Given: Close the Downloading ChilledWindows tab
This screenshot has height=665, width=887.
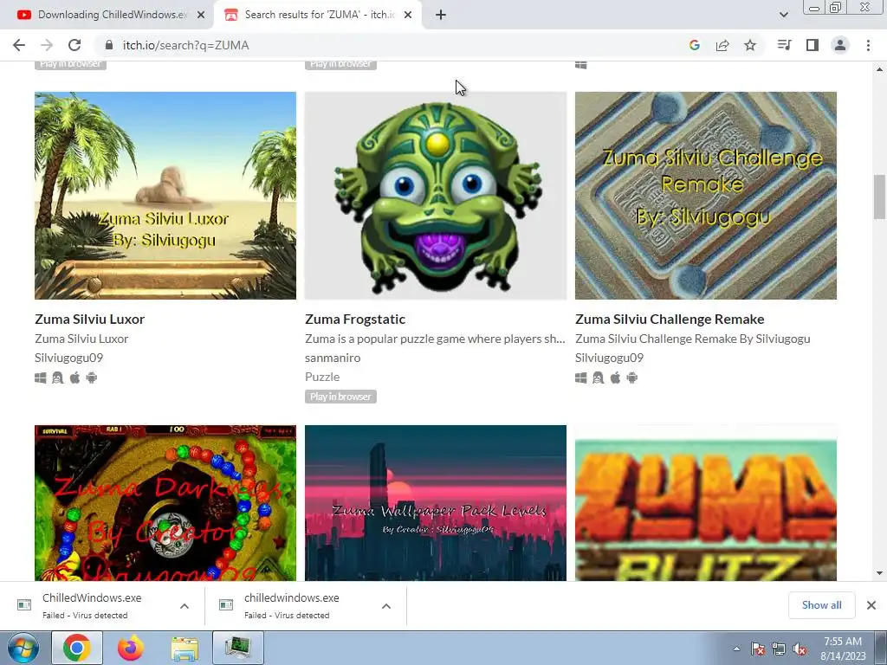Looking at the screenshot, I should [201, 16].
